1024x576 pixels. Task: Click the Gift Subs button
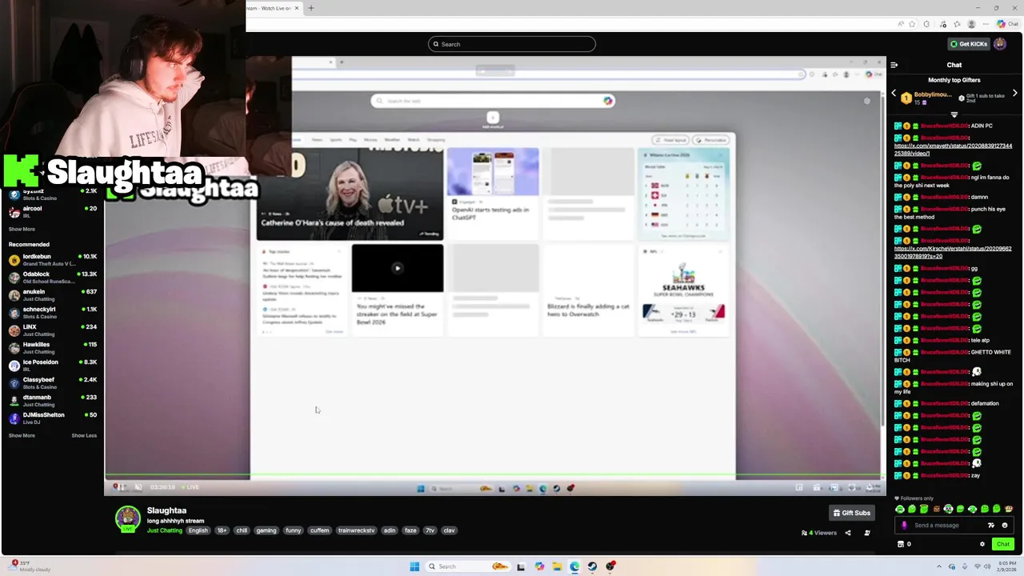point(851,513)
